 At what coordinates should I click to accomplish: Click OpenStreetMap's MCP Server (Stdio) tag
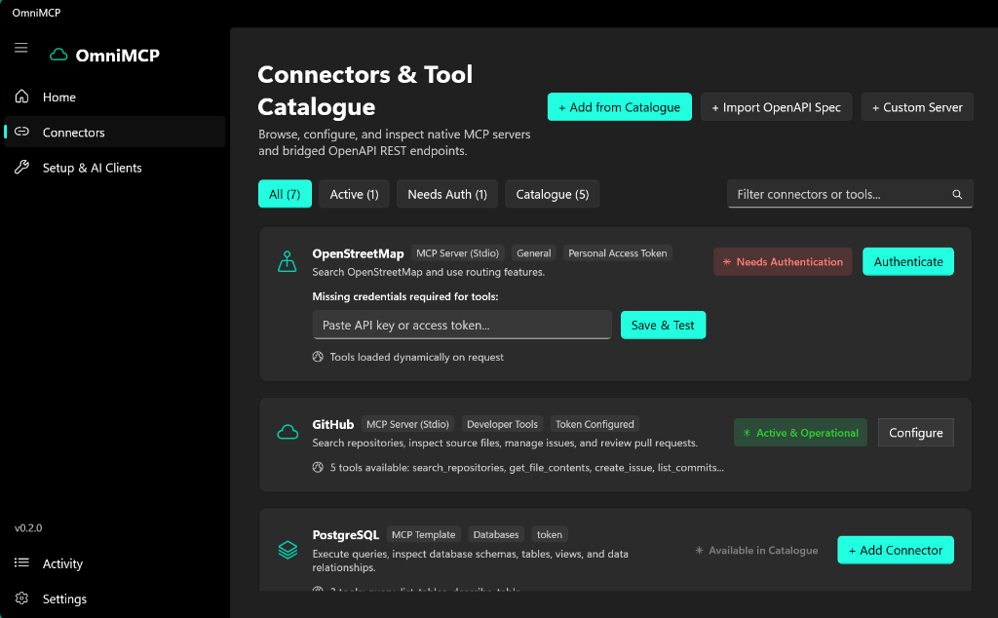[x=458, y=253]
